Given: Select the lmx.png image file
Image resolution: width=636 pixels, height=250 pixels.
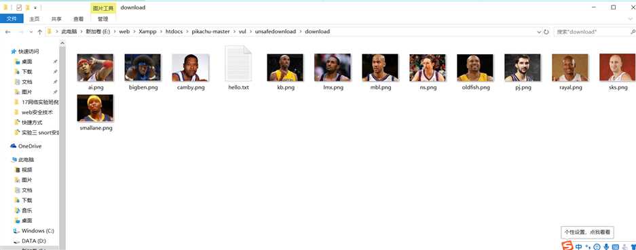Looking at the screenshot, I should [333, 68].
